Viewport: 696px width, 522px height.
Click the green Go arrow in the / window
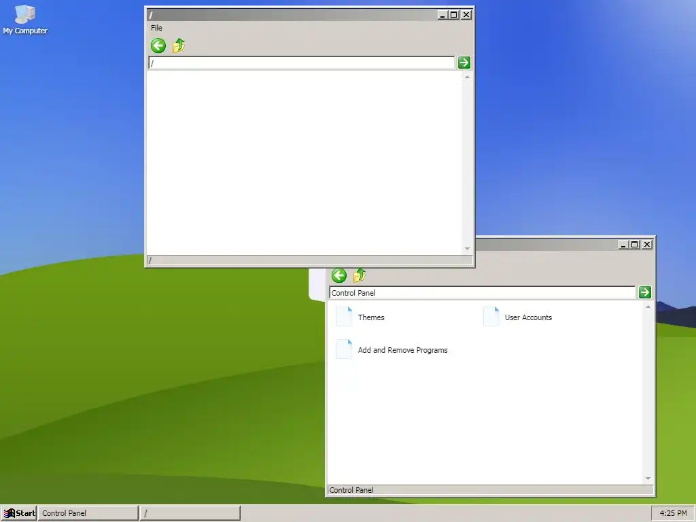tap(464, 63)
